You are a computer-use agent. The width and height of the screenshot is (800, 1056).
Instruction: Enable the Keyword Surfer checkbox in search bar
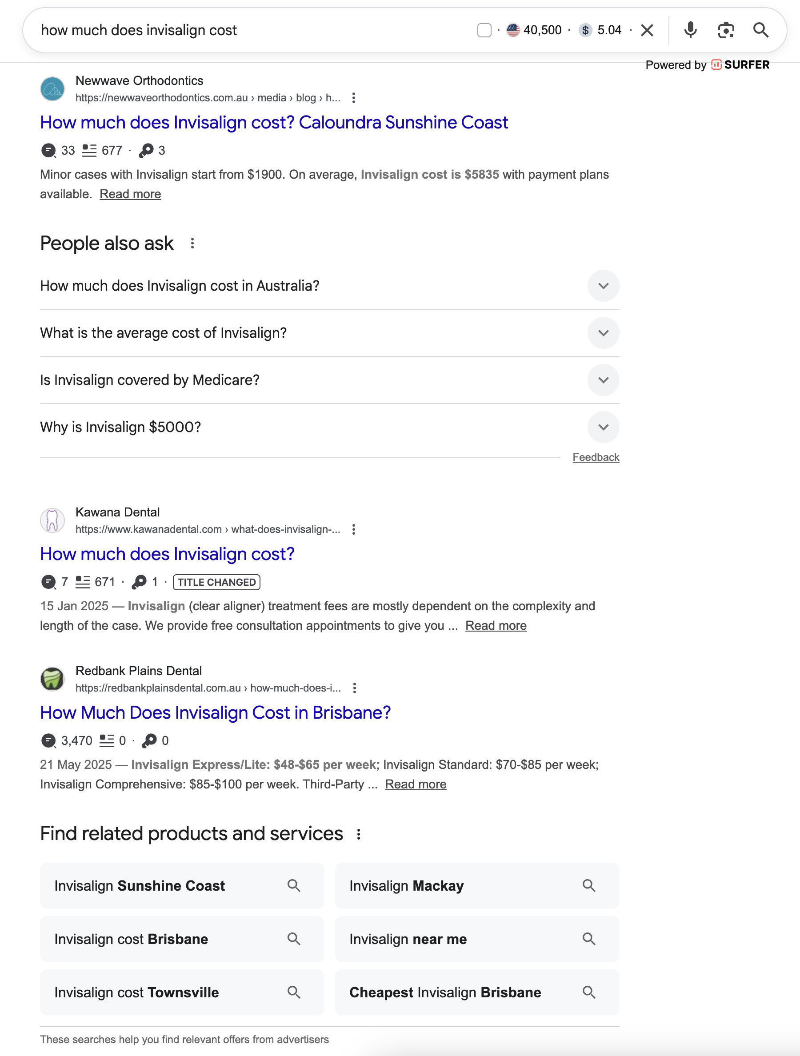[484, 30]
